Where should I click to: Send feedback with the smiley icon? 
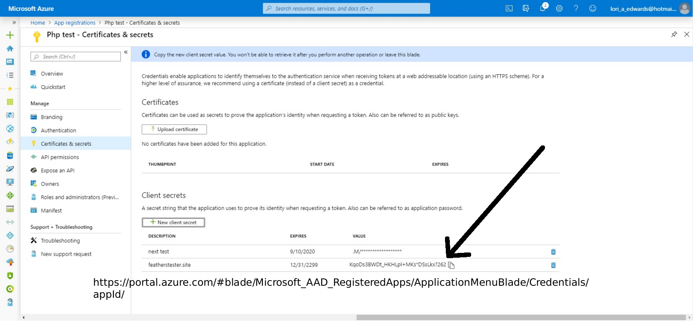tap(593, 8)
